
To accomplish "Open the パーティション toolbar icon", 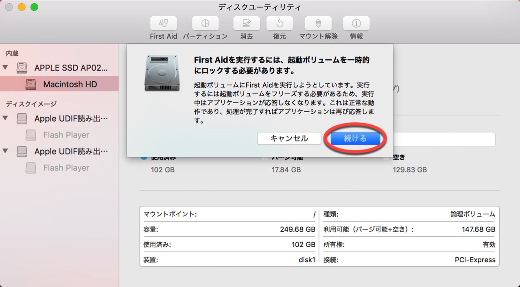I will tap(205, 23).
